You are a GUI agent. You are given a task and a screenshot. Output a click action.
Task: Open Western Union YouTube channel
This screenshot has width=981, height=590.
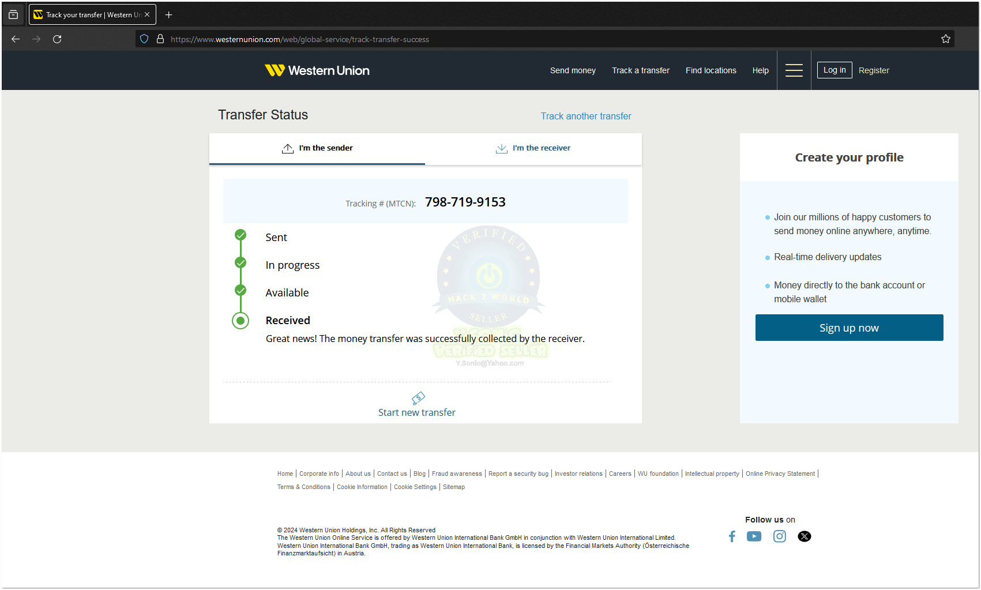754,536
